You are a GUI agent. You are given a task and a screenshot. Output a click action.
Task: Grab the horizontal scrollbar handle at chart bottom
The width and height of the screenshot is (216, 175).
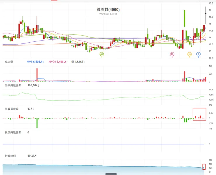pyautogui.click(x=111, y=174)
